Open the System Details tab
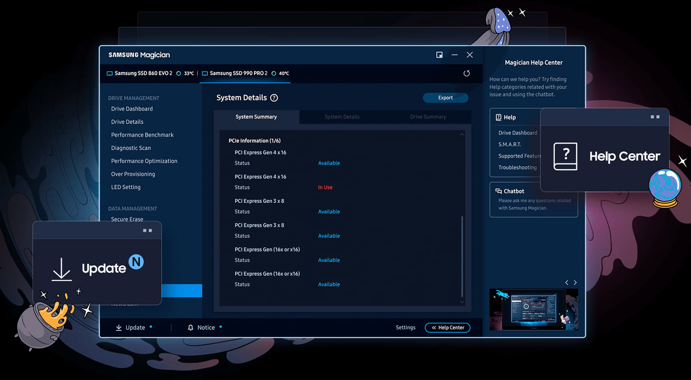The width and height of the screenshot is (691, 380). pyautogui.click(x=342, y=117)
